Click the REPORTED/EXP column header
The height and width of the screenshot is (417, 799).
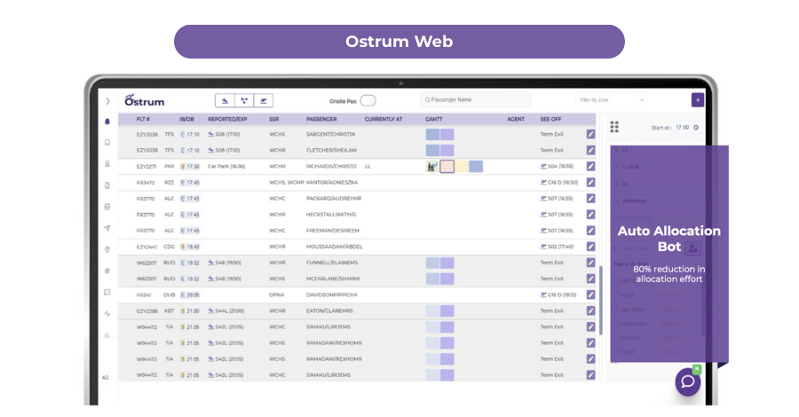(x=227, y=119)
